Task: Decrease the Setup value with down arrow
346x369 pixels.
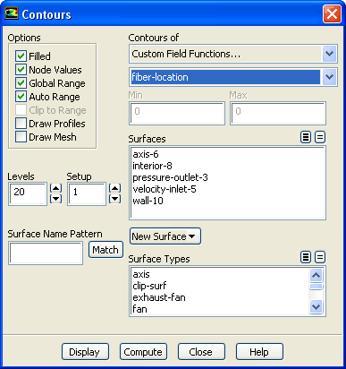Action: click(x=114, y=199)
